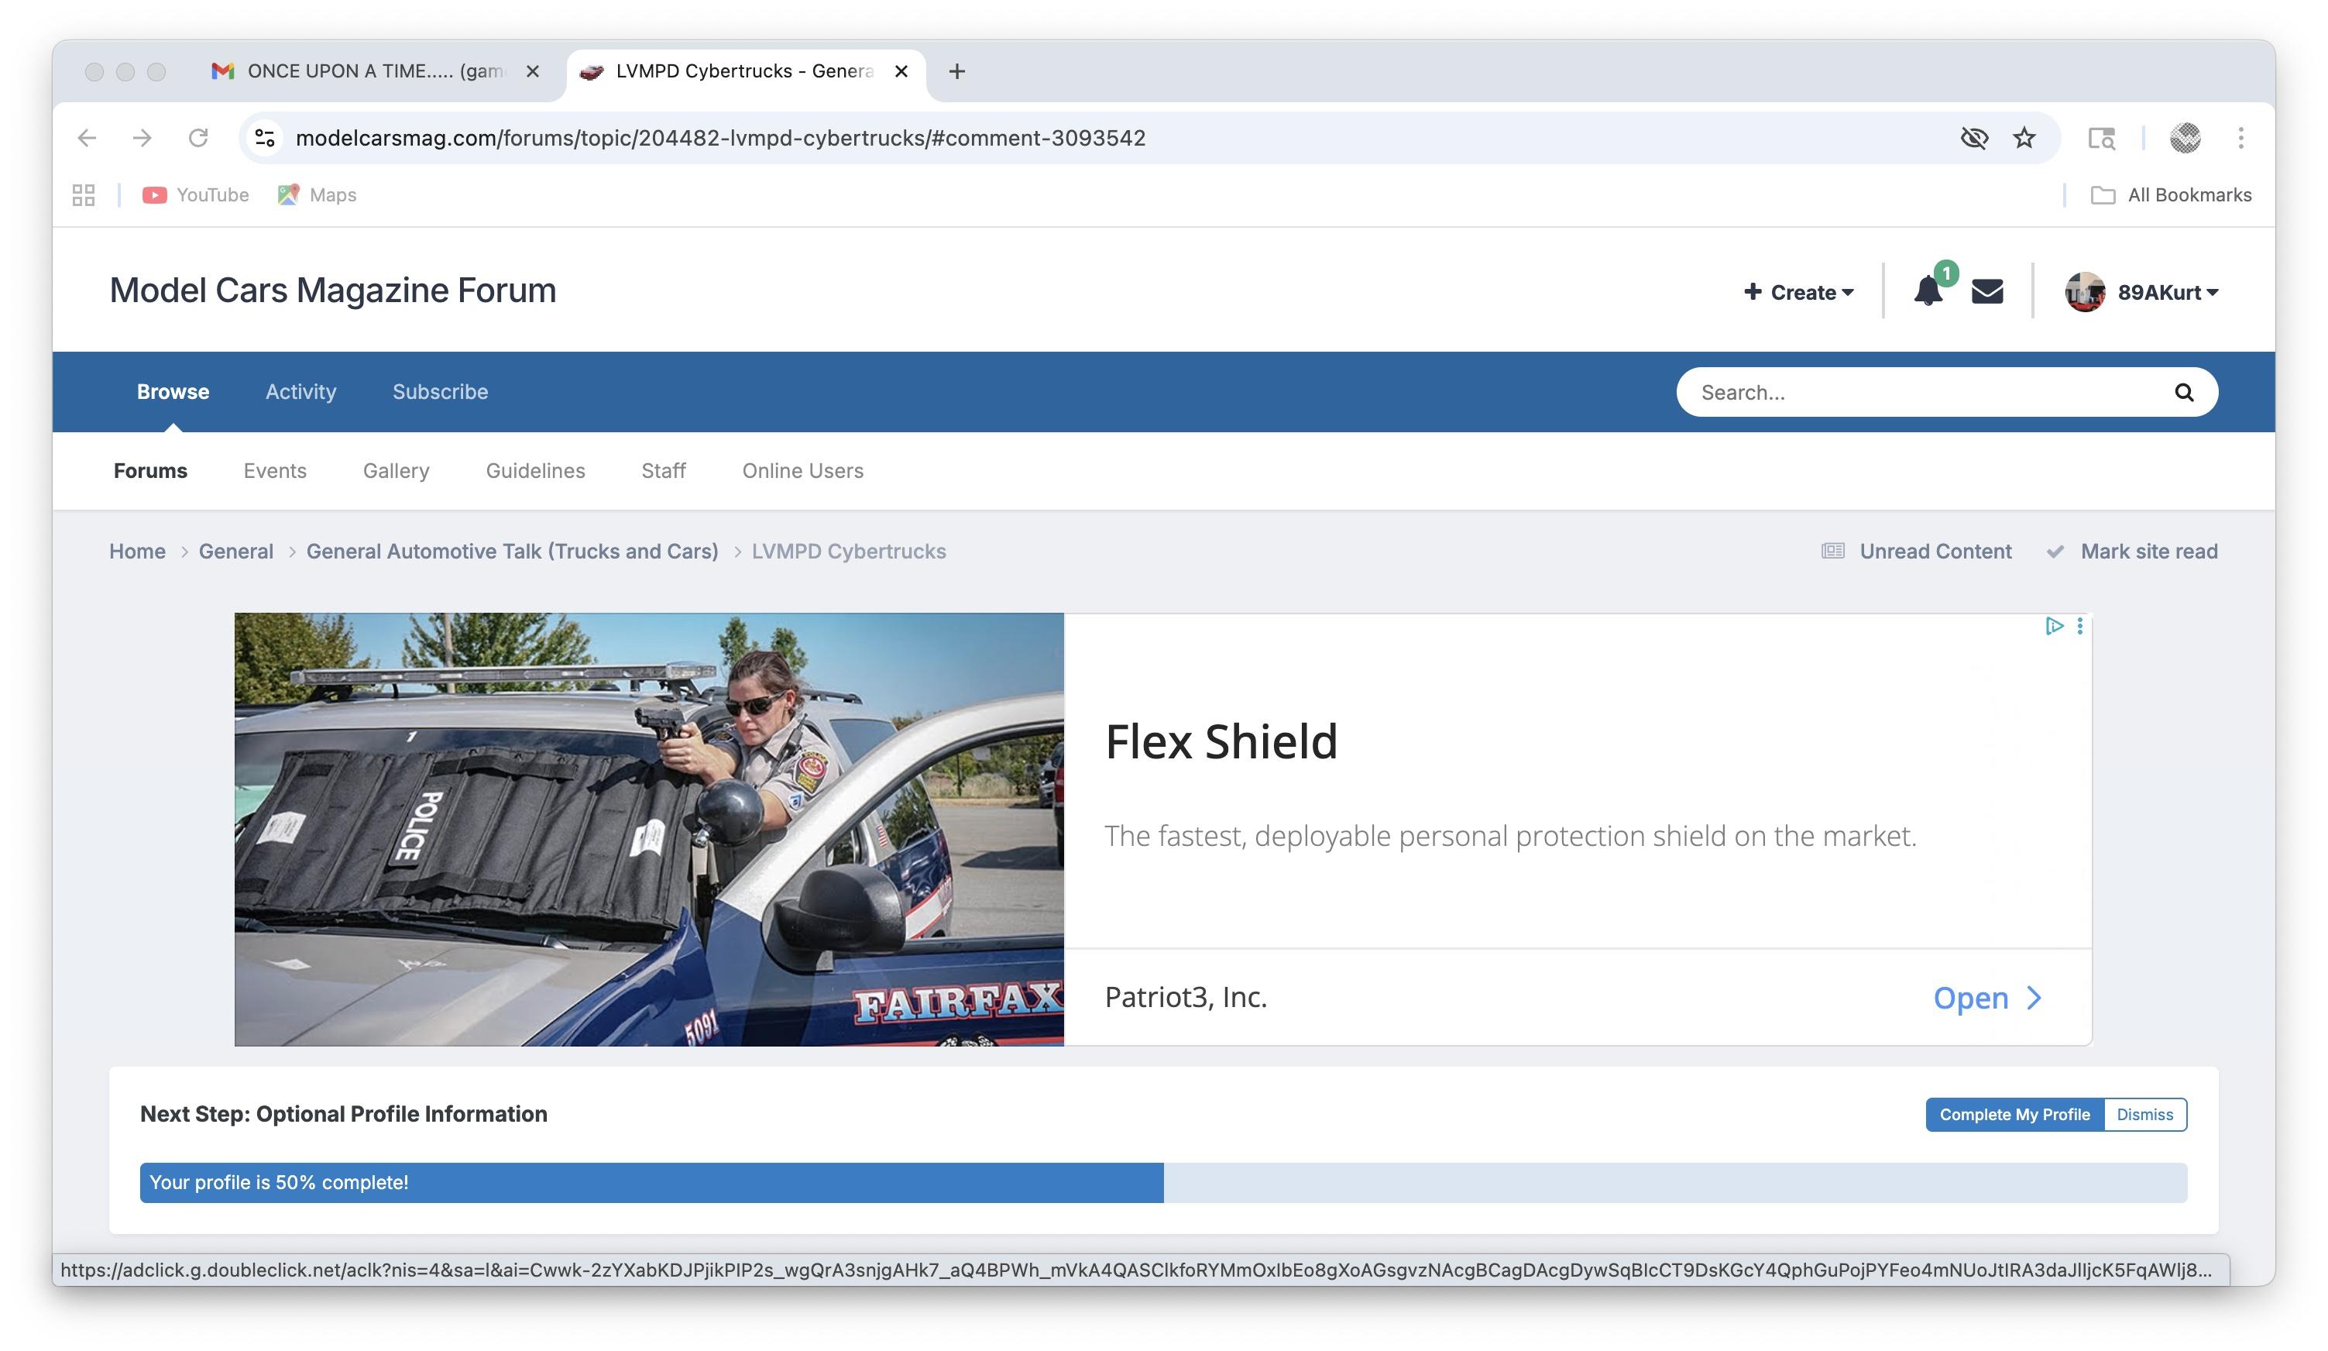This screenshot has height=1351, width=2328.
Task: Click the bookmark star in the address bar
Action: 2023,138
